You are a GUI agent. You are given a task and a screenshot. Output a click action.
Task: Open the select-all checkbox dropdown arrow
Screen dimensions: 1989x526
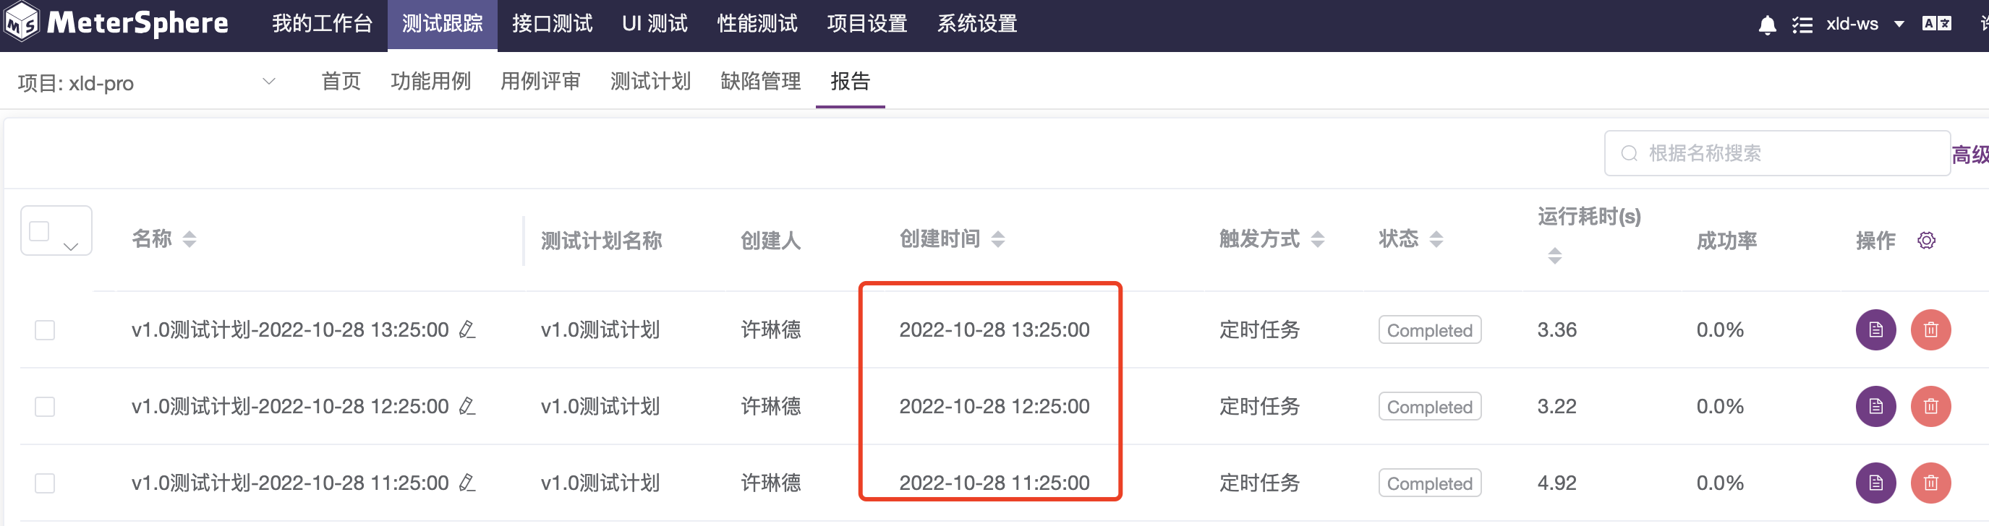click(70, 247)
